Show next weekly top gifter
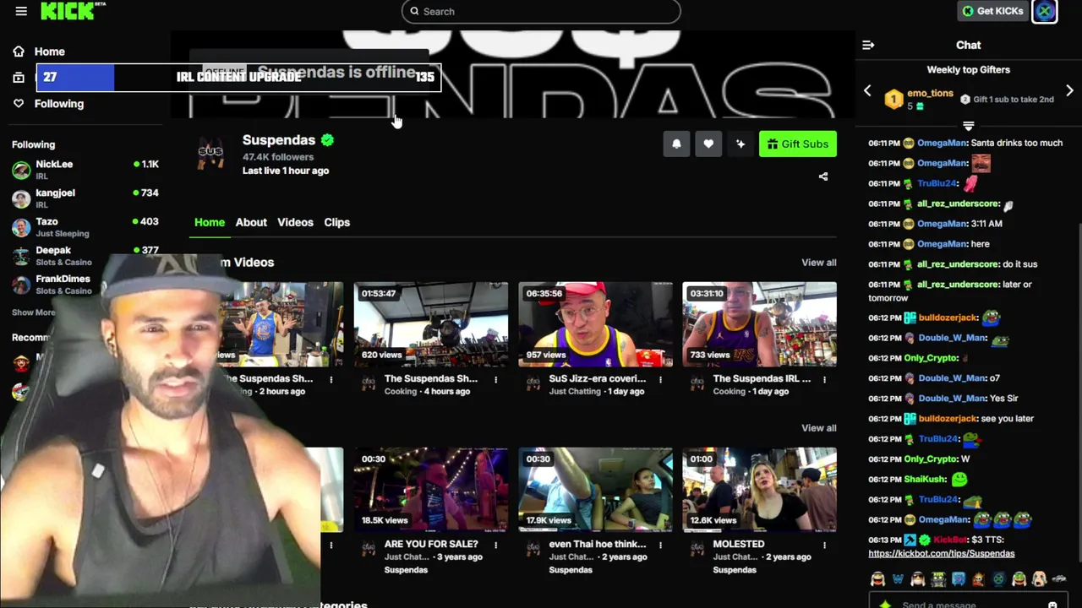The width and height of the screenshot is (1082, 608). point(1069,90)
